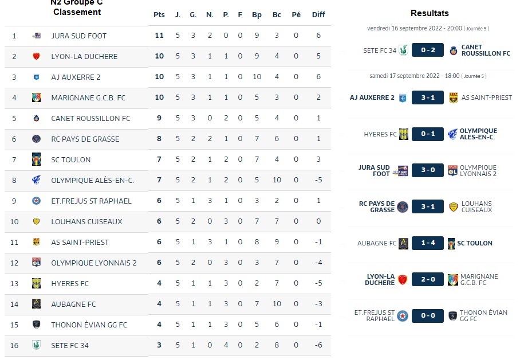Open the RC PAYS DE GRASSE team link in standings
520x363 pixels.
point(85,139)
